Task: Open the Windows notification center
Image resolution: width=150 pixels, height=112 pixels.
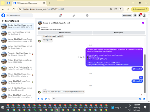Action: pos(145,108)
